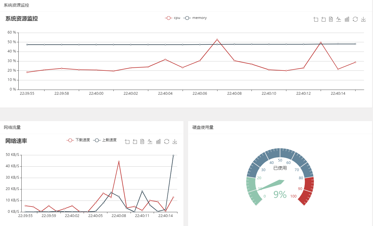Toggle the 上載速度 legend series
This screenshot has width=373, height=226.
tap(105, 140)
